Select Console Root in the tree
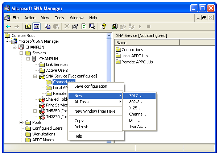This screenshot has height=155, width=219. 23,35
